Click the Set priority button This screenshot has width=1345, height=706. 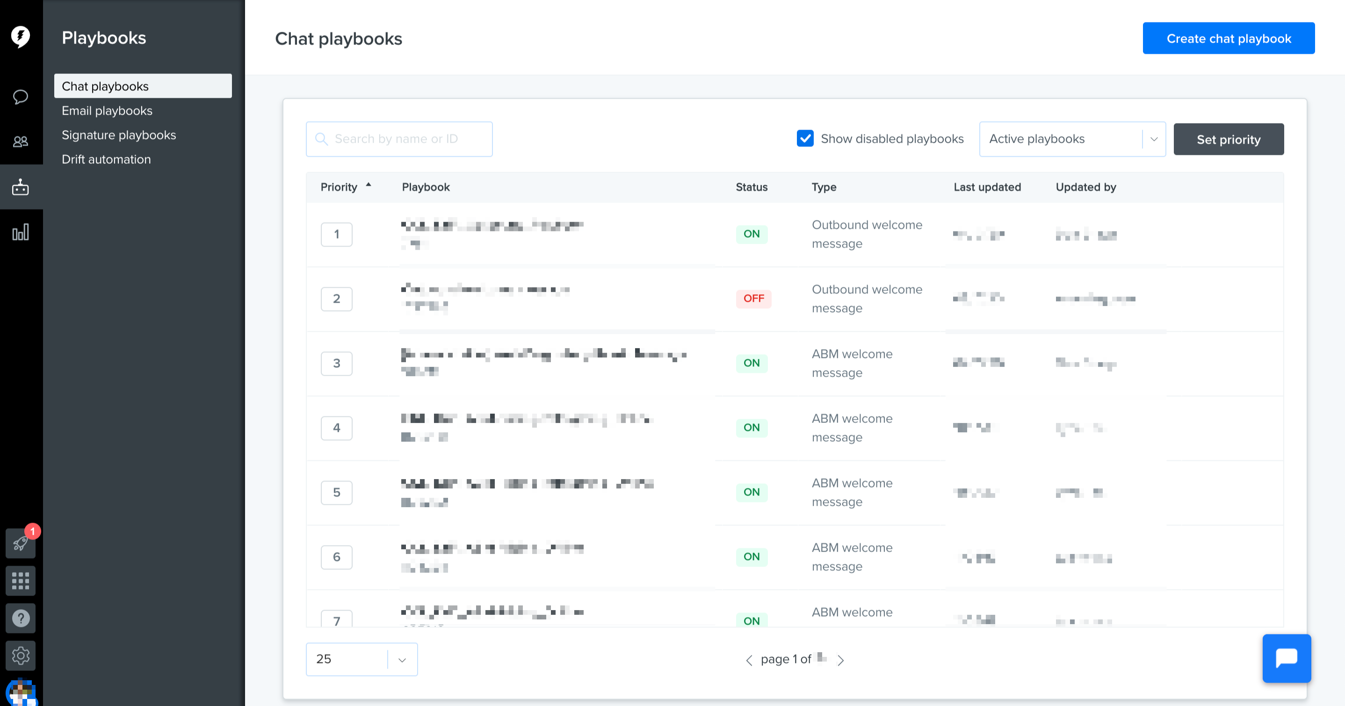point(1229,139)
